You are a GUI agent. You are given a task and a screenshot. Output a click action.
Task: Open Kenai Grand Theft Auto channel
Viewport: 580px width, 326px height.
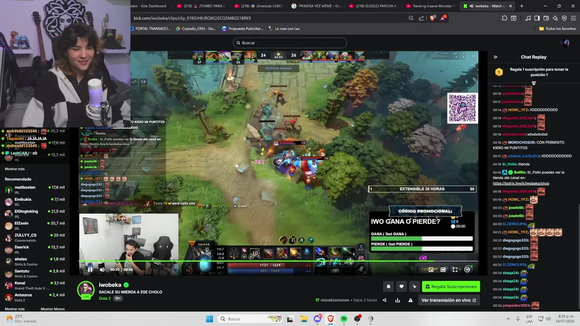[x=35, y=285]
